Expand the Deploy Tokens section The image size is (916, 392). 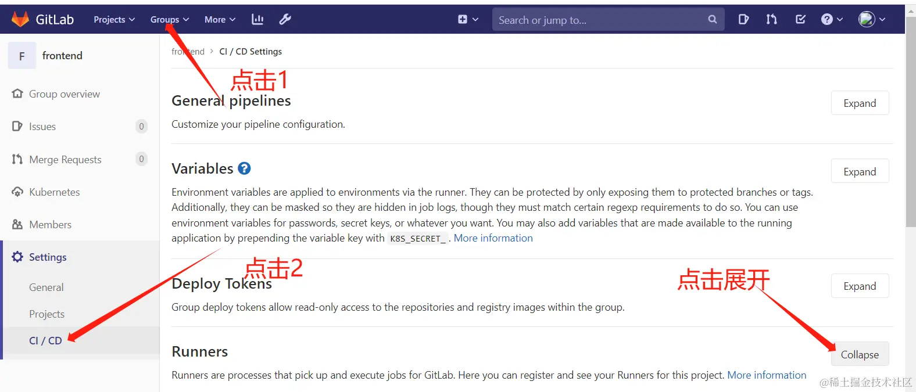(x=860, y=286)
